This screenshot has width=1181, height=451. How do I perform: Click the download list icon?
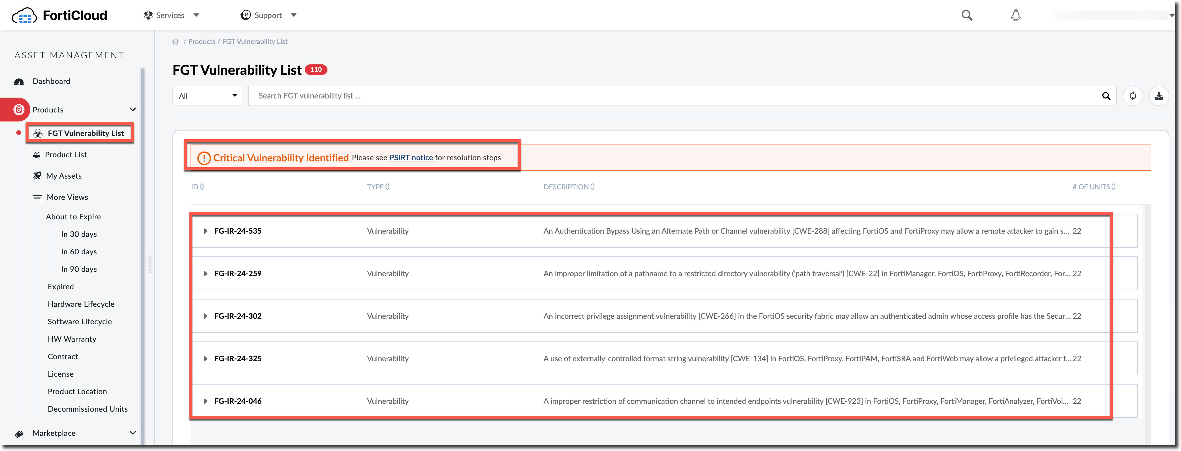click(1159, 96)
